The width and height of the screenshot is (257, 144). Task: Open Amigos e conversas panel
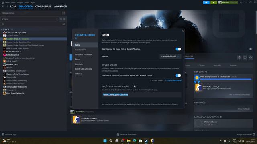(x=246, y=134)
